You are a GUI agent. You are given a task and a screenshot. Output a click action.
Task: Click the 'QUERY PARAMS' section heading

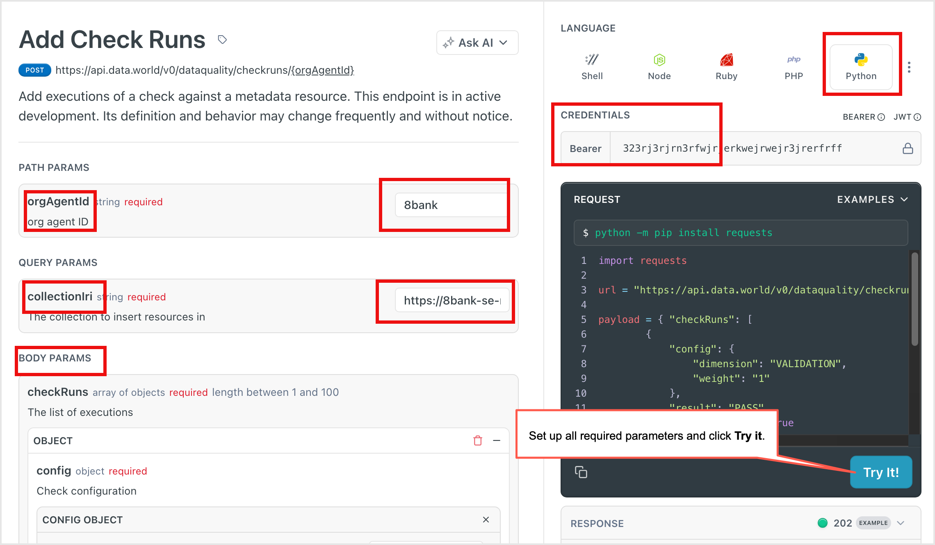click(x=58, y=263)
